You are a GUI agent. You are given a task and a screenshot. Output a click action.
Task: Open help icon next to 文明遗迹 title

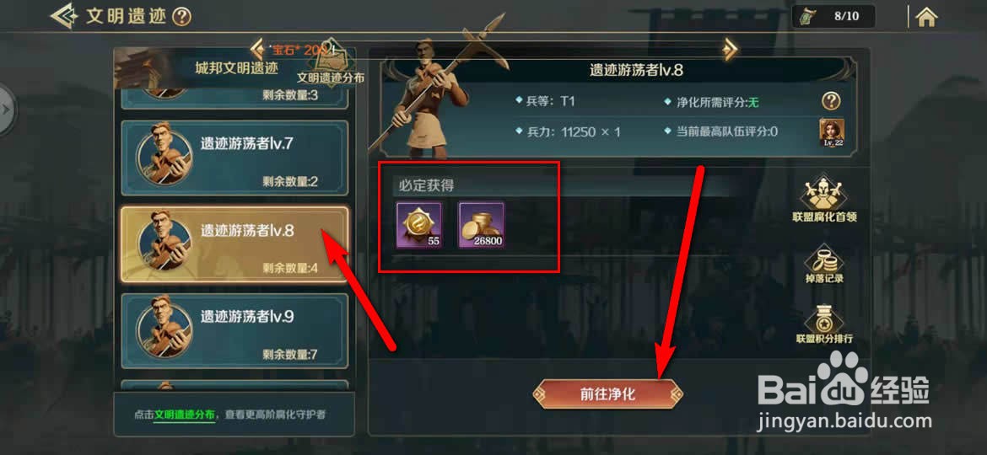tap(181, 17)
